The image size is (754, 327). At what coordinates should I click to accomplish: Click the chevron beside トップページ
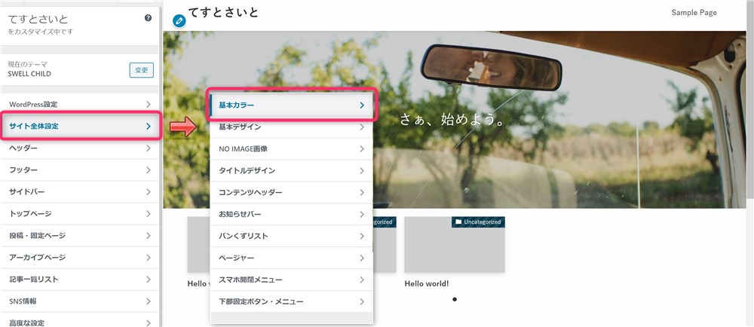tap(148, 214)
